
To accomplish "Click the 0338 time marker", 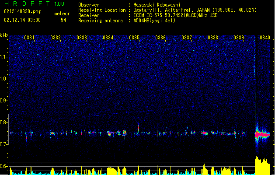I will point(213,38).
